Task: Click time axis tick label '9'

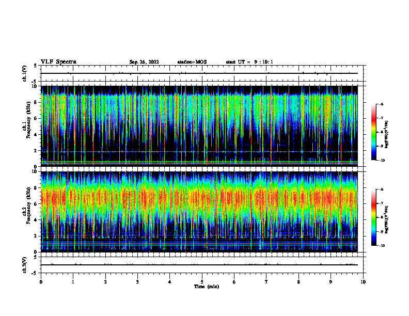Action: 331,282
